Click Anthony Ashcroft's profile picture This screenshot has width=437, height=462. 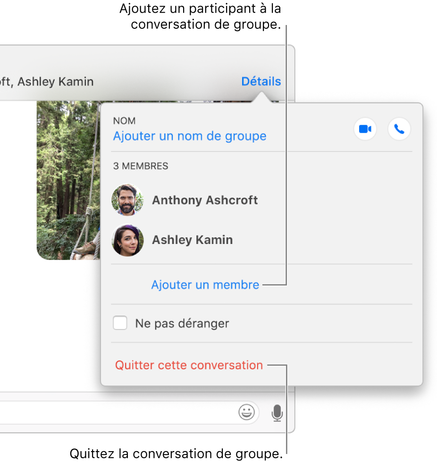click(x=127, y=200)
